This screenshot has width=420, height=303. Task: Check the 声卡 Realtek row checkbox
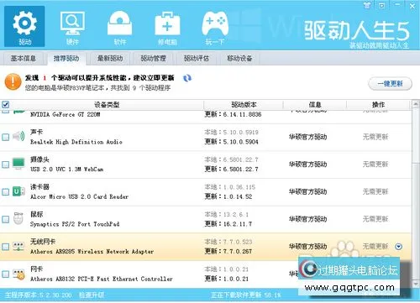point(5,137)
